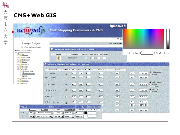Click the white Text Farbe swatch in 12pt row
The height and width of the screenshot is (135, 180).
pyautogui.click(x=86, y=116)
